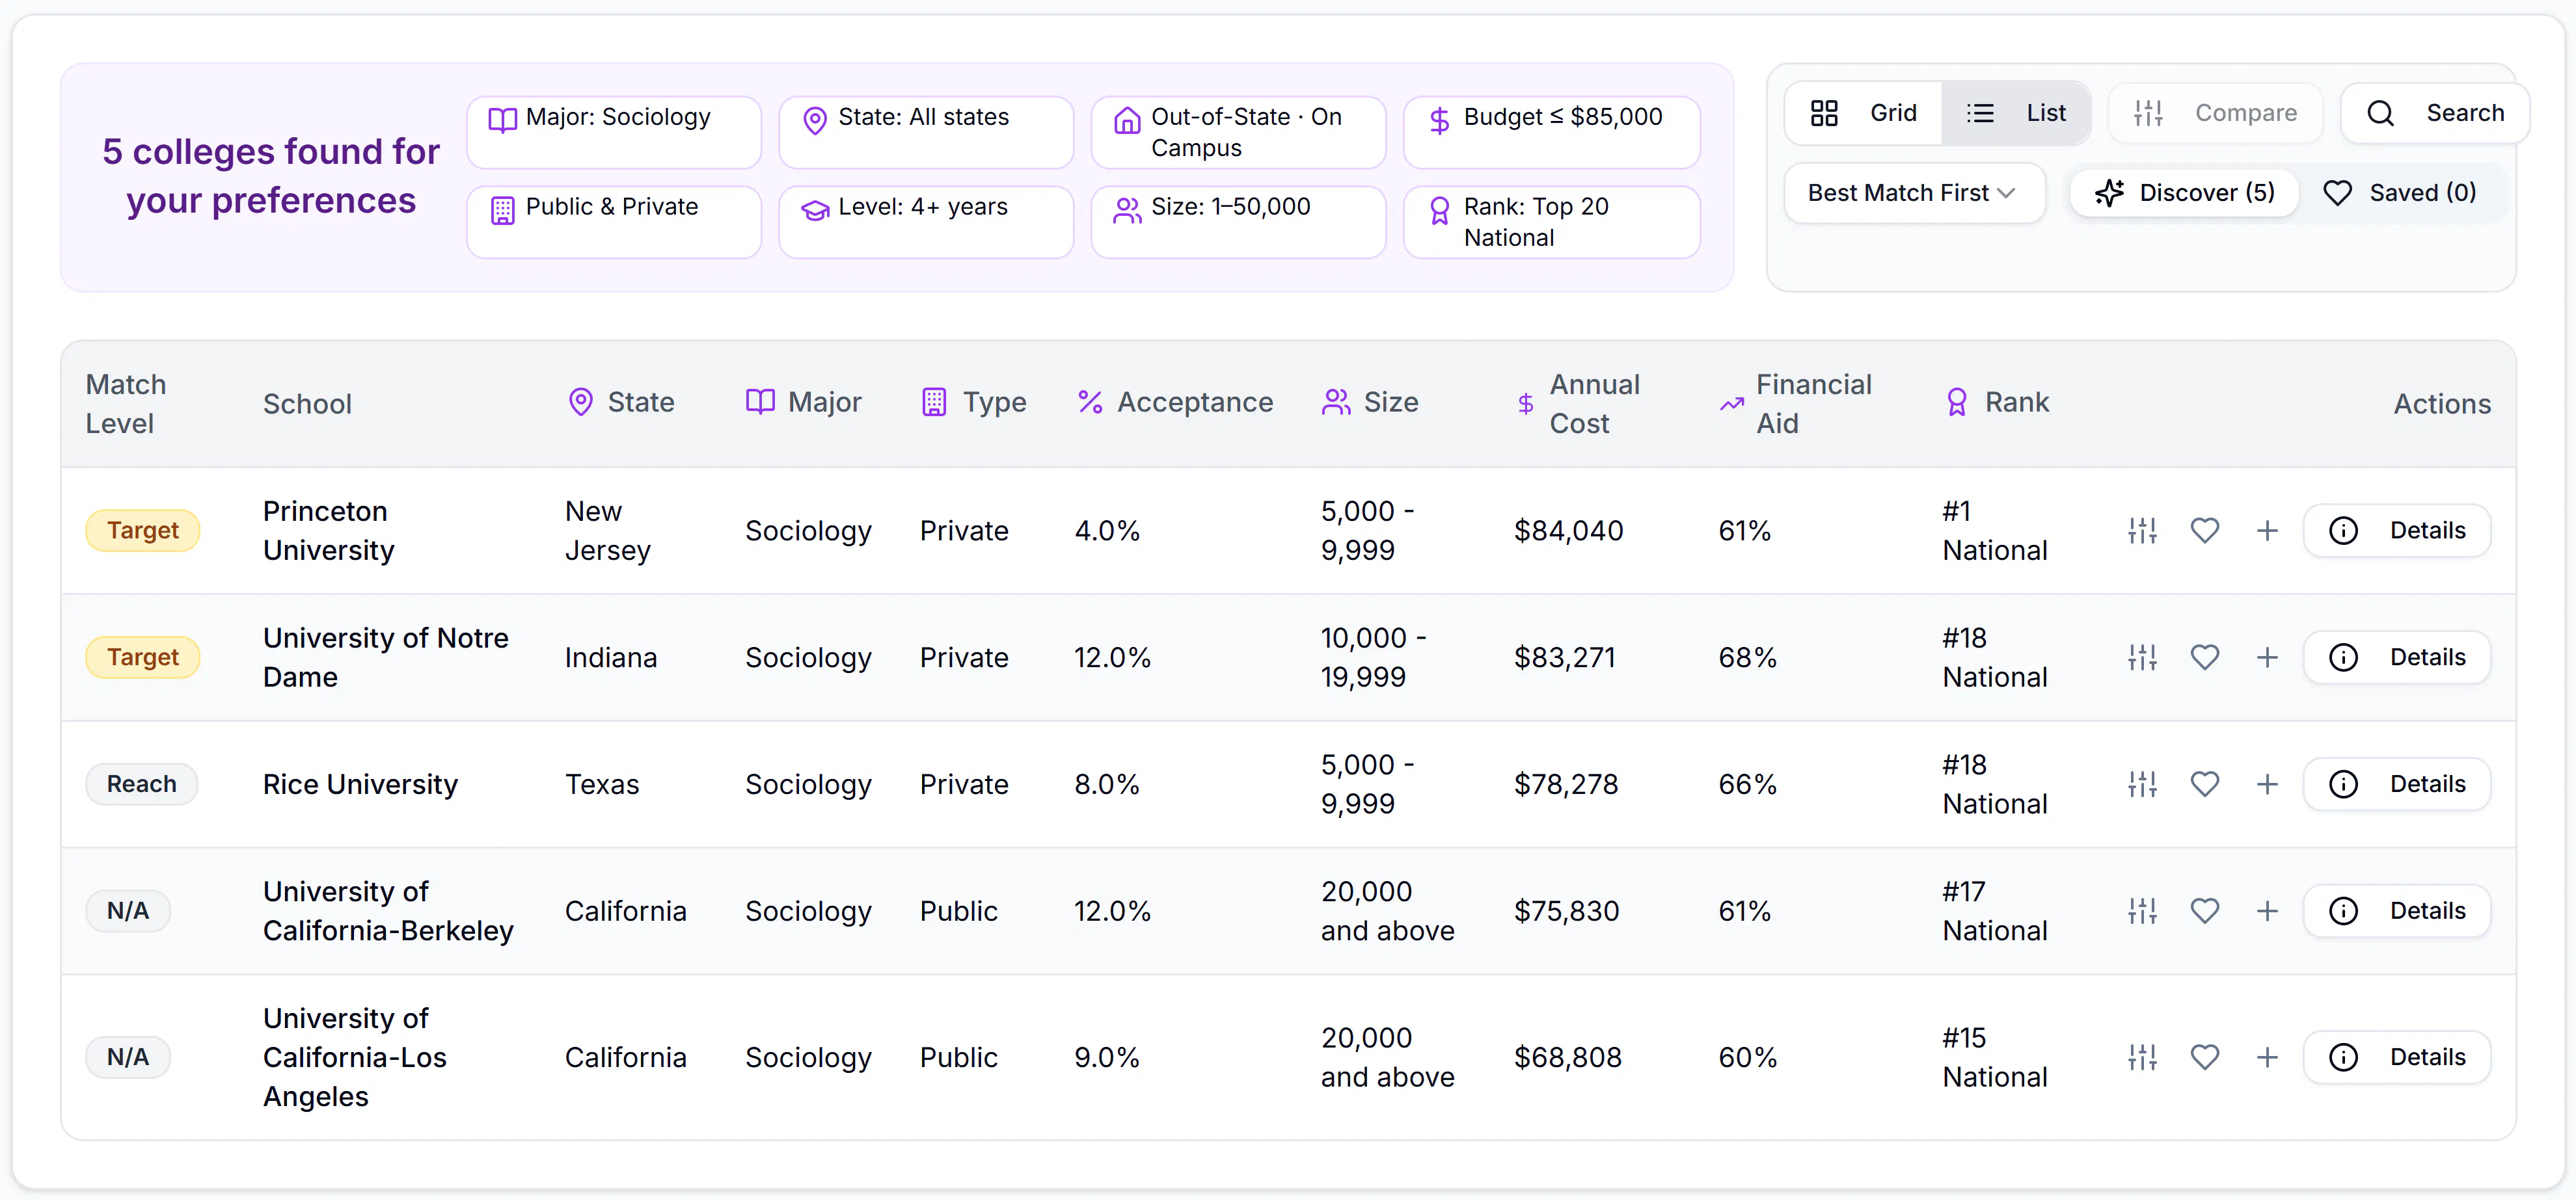Click plus icon in Rice University row
This screenshot has width=2576, height=1201.
click(2267, 784)
